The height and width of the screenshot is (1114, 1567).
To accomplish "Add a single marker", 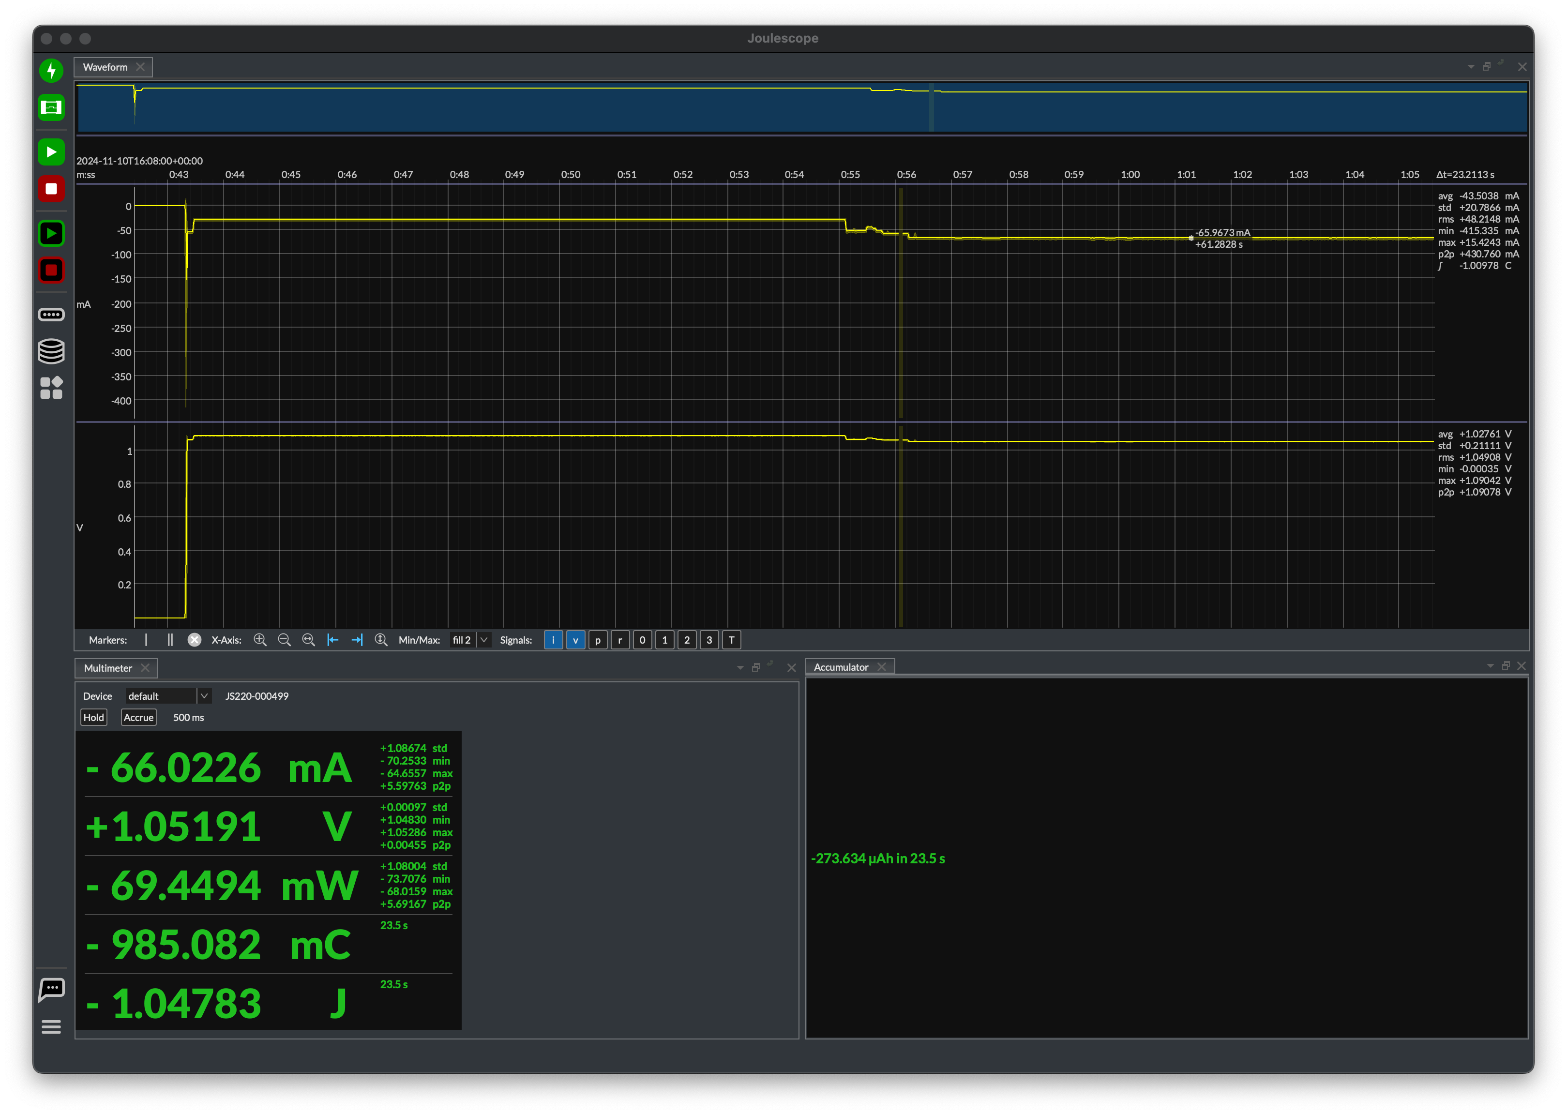I will (146, 640).
